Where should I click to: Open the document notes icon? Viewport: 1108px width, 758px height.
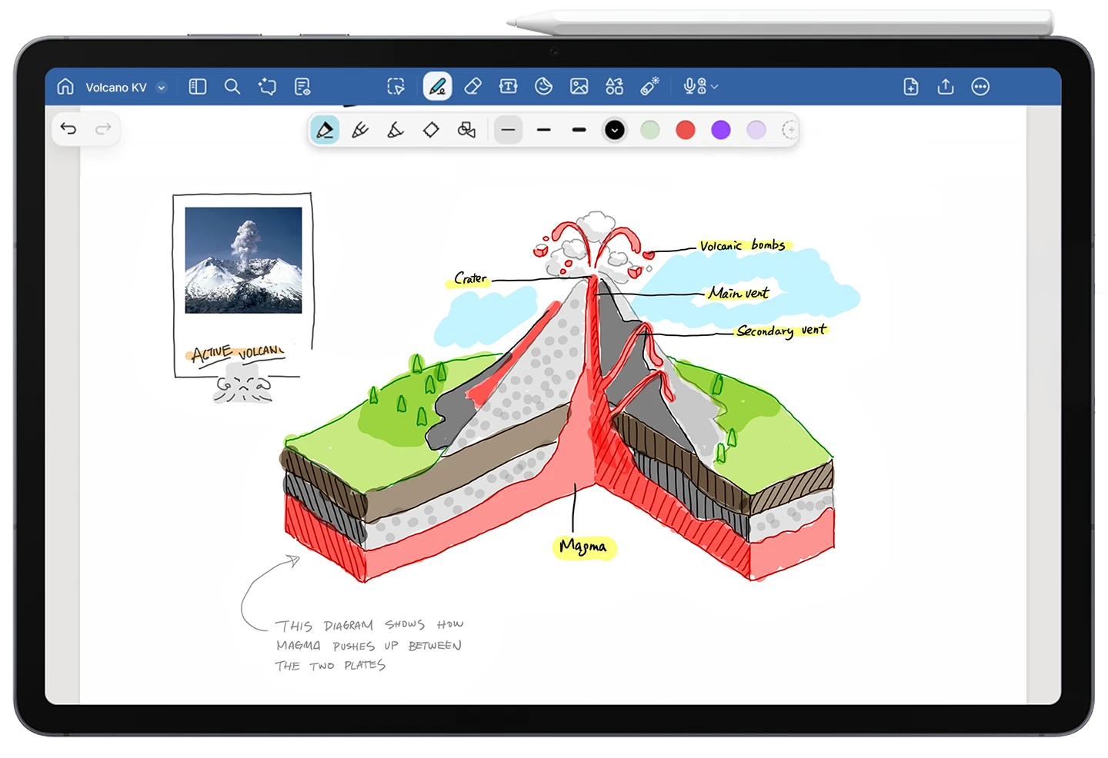[302, 87]
